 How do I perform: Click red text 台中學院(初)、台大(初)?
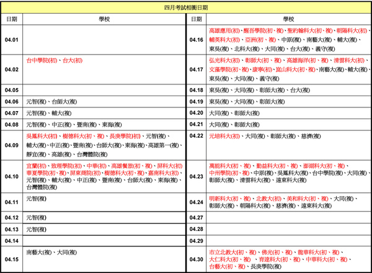tap(55, 61)
